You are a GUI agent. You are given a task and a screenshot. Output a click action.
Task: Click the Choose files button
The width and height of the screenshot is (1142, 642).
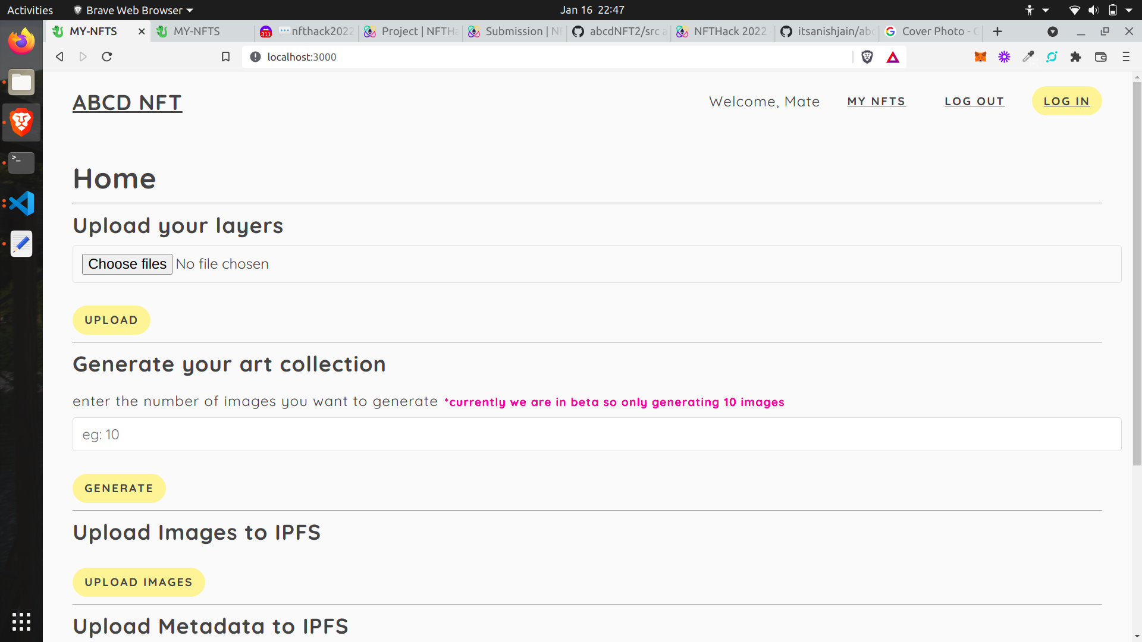click(x=127, y=263)
